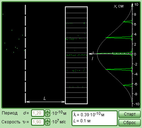Decrease speed υ with down arrow
The width and height of the screenshot is (142, 128).
tap(48, 123)
